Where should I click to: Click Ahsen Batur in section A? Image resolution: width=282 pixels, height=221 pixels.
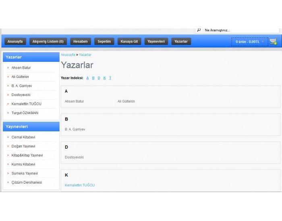(75, 101)
